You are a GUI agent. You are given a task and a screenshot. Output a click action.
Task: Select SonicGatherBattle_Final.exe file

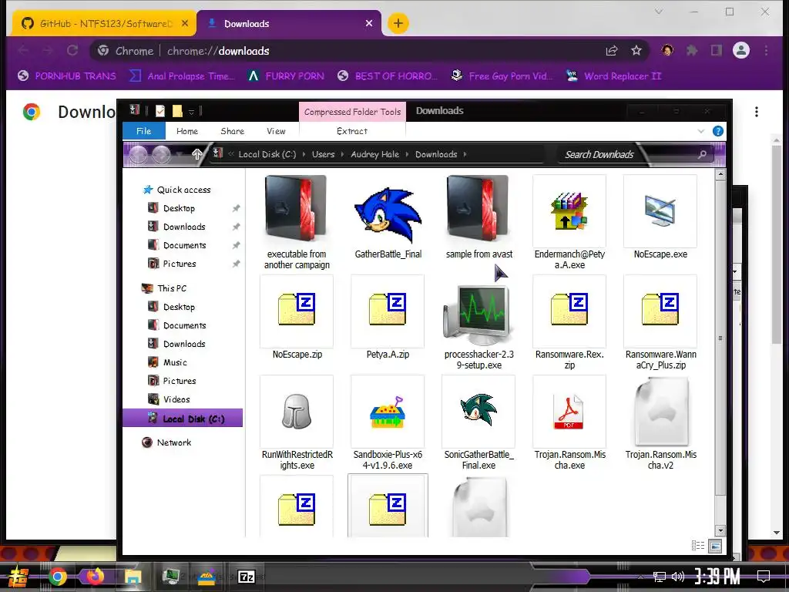[478, 423]
